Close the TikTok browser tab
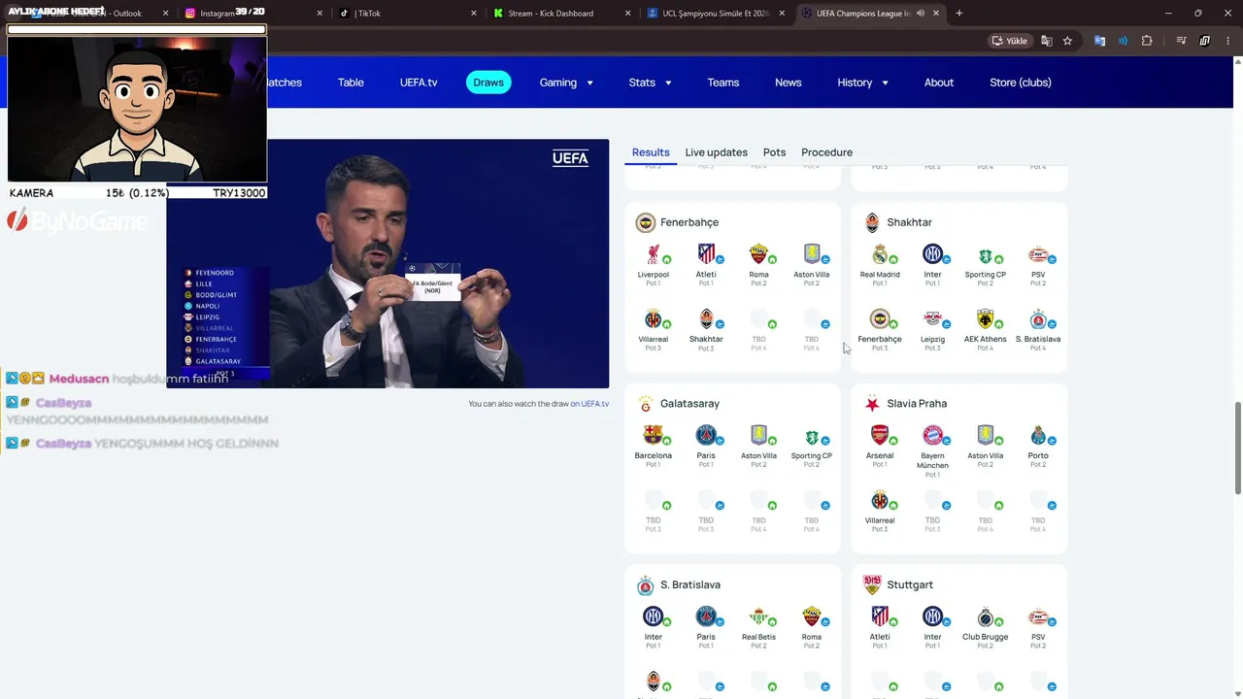 474,14
